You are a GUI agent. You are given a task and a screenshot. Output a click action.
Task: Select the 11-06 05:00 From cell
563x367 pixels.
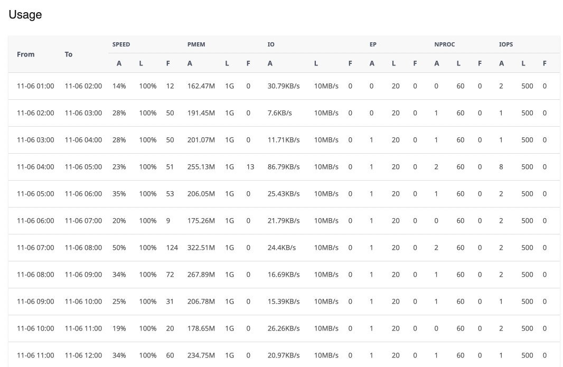coord(35,194)
